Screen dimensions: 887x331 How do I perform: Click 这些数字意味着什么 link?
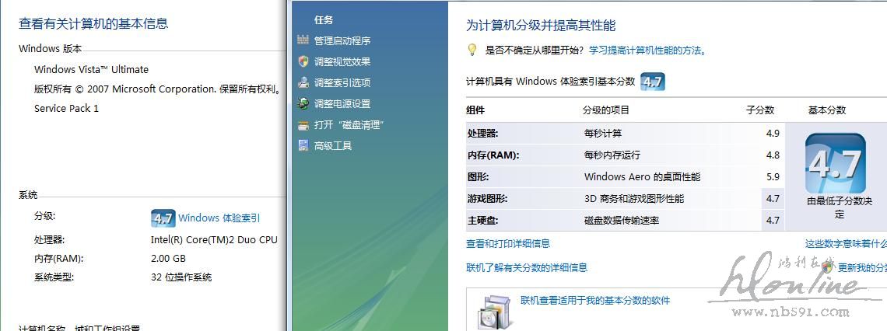pos(846,243)
